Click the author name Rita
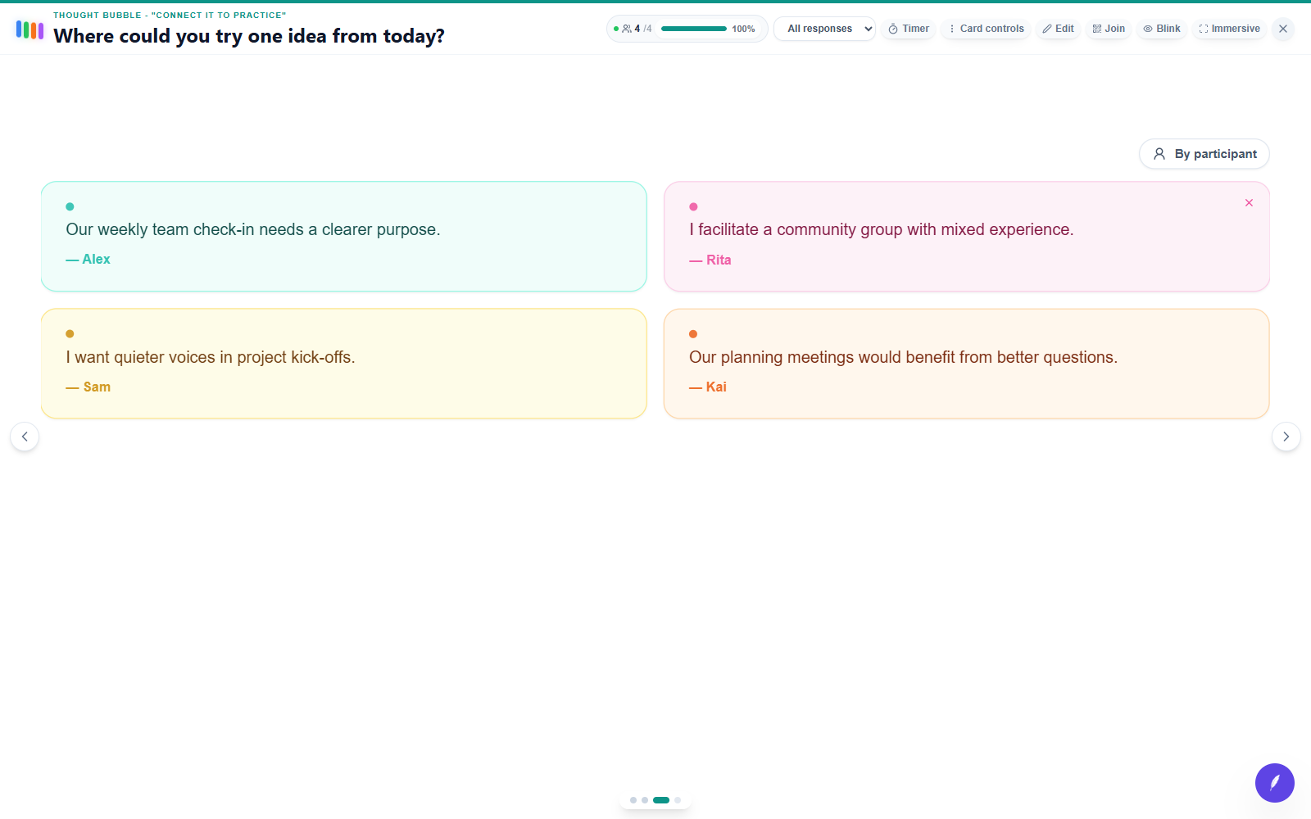 (x=719, y=260)
